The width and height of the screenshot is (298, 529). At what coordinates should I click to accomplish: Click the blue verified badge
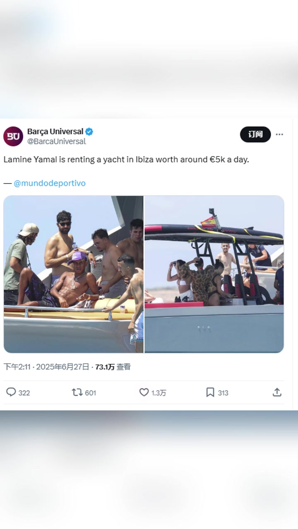click(x=89, y=132)
